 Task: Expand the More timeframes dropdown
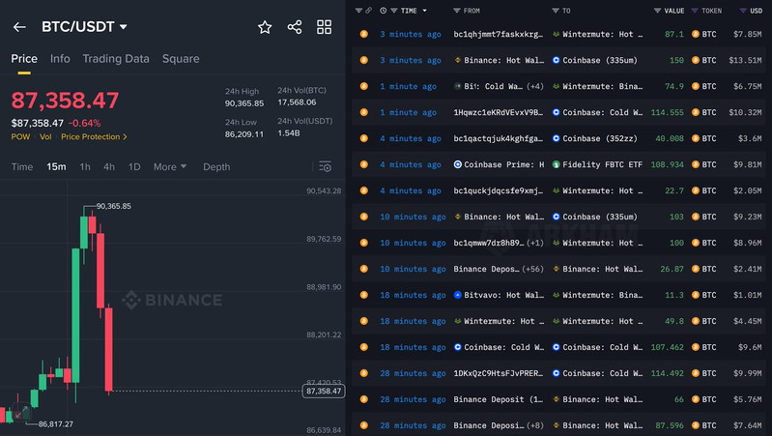[170, 167]
